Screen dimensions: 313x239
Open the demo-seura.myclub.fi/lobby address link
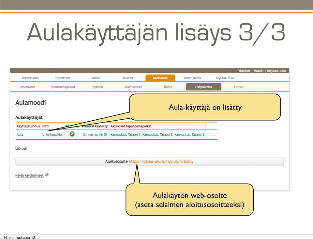[161, 161]
